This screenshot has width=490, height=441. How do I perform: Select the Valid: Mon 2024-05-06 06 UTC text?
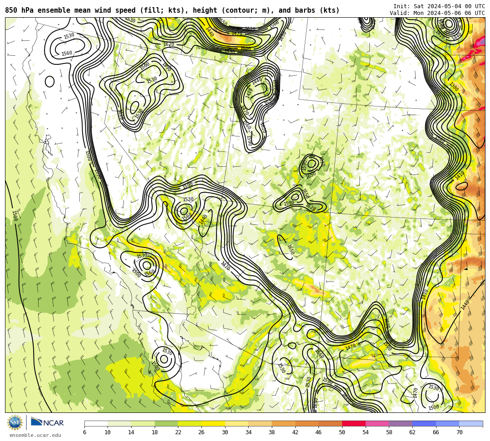click(x=437, y=13)
